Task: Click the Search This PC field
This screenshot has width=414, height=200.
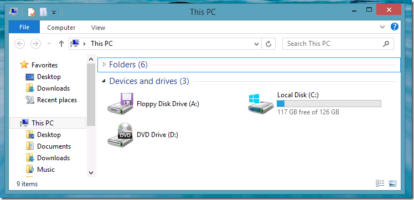Action: 338,44
